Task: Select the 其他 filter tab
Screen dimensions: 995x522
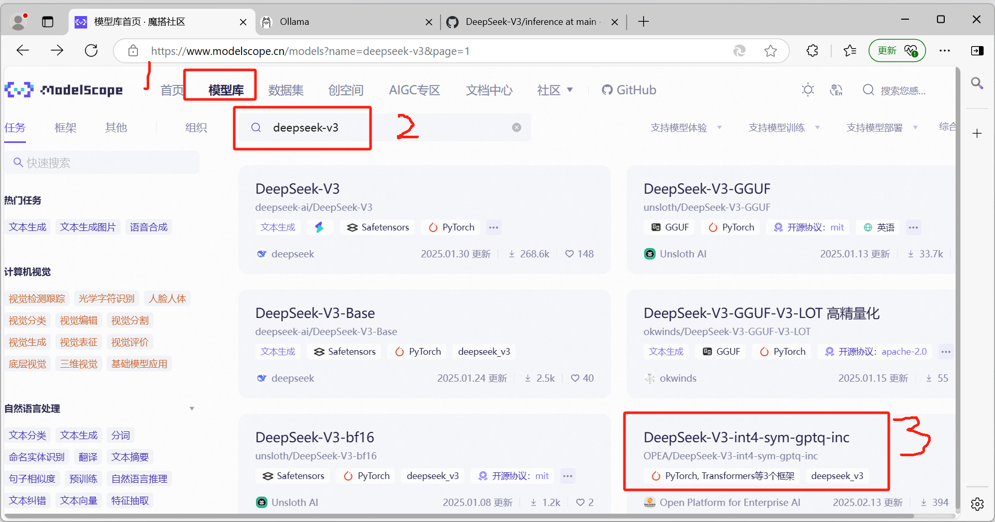Action: pos(116,127)
